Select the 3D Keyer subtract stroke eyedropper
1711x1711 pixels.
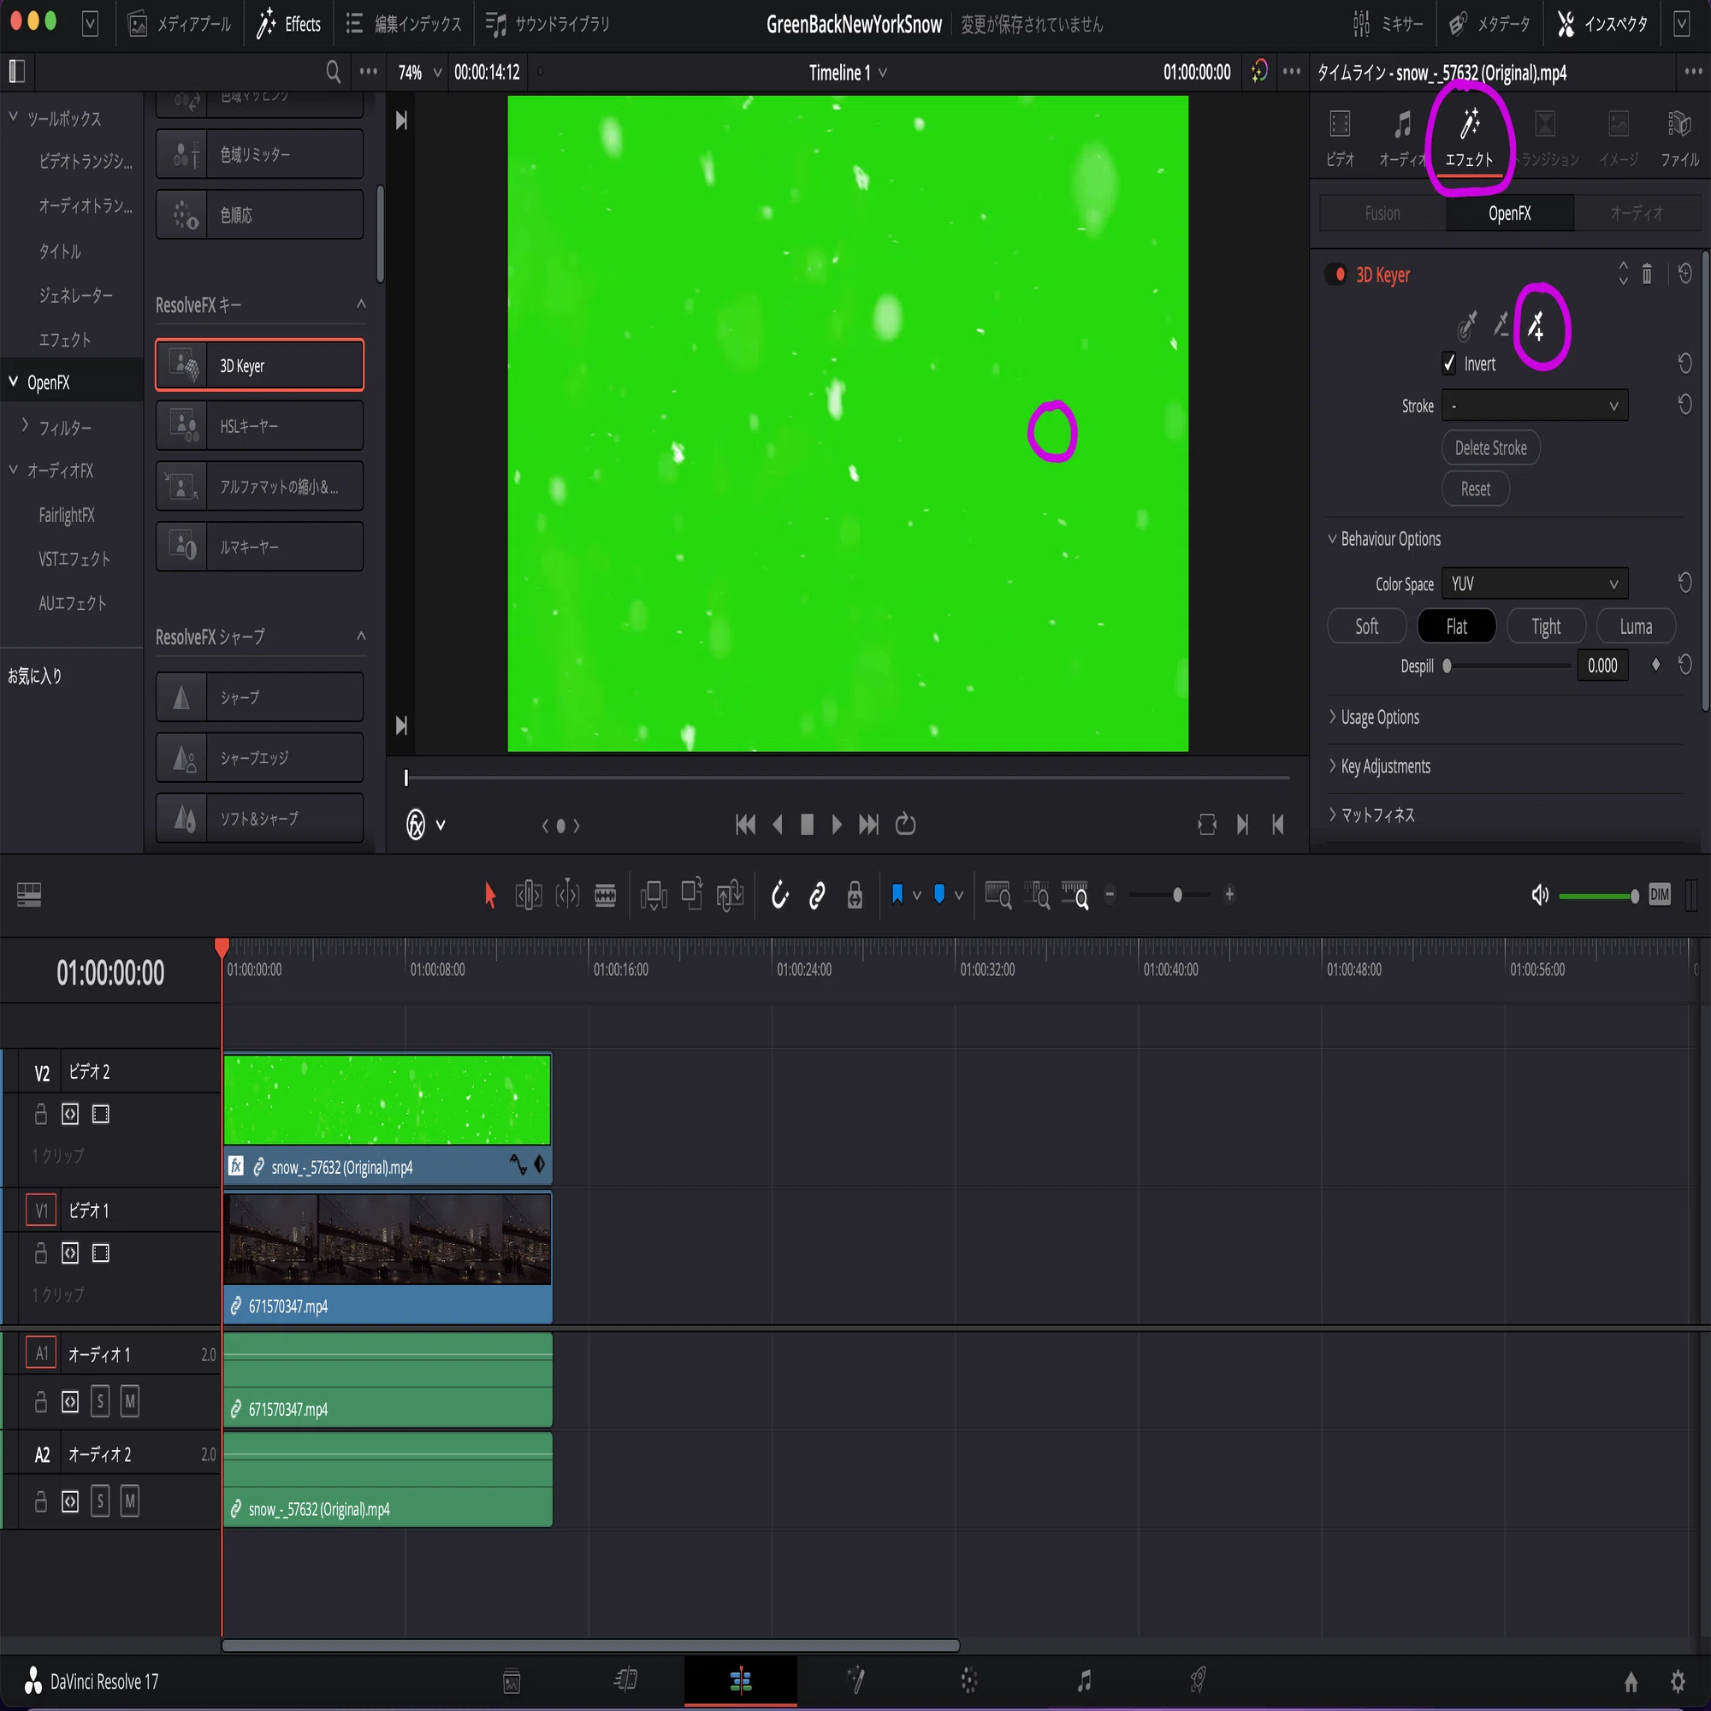[x=1501, y=324]
